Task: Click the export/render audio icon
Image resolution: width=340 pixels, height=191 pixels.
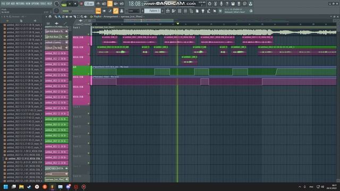Action: pos(239,4)
